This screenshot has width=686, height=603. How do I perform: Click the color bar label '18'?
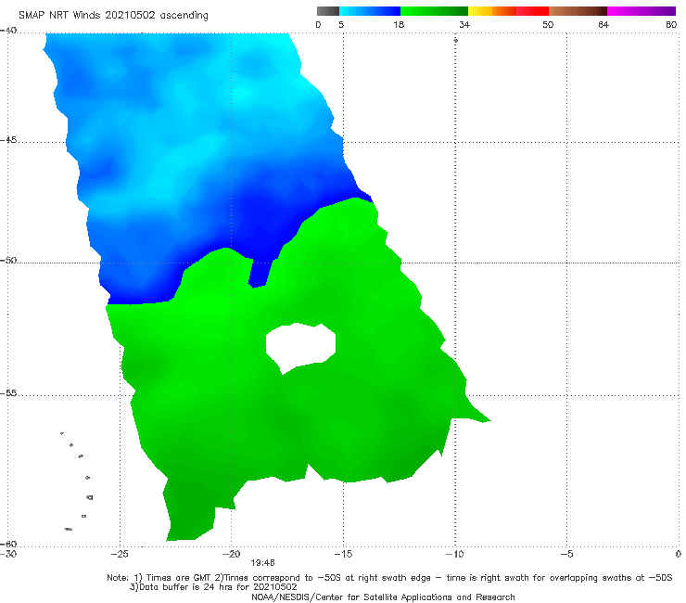[399, 24]
